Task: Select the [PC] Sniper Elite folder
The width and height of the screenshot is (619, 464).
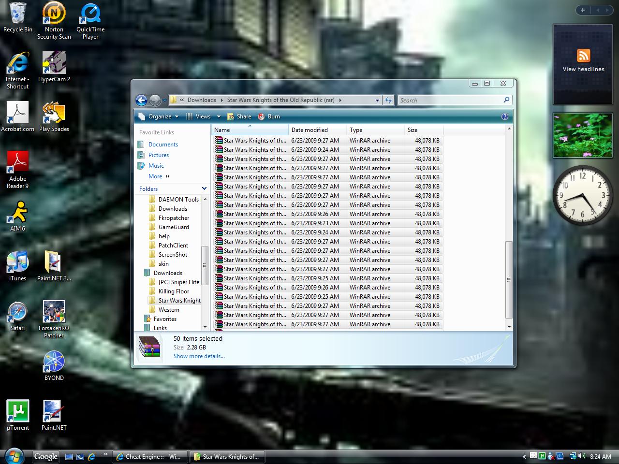Action: pyautogui.click(x=174, y=282)
